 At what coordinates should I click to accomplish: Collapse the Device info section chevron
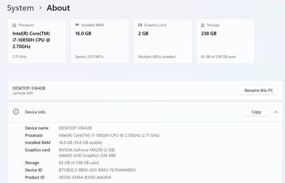(x=276, y=112)
